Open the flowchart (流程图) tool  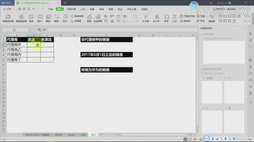pos(76,21)
